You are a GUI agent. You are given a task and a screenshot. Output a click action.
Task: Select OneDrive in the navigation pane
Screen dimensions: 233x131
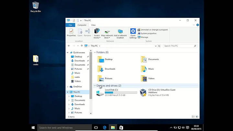(77, 87)
